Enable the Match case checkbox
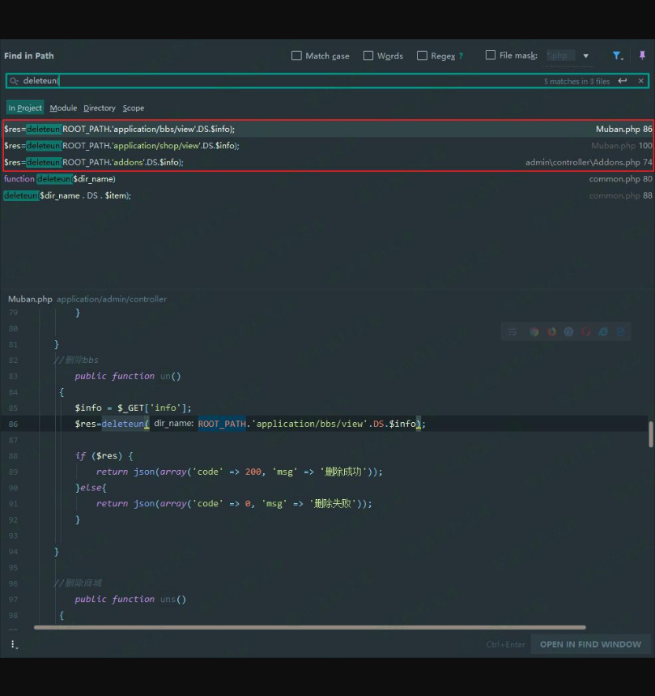Viewport: 655px width, 696px height. tap(296, 56)
